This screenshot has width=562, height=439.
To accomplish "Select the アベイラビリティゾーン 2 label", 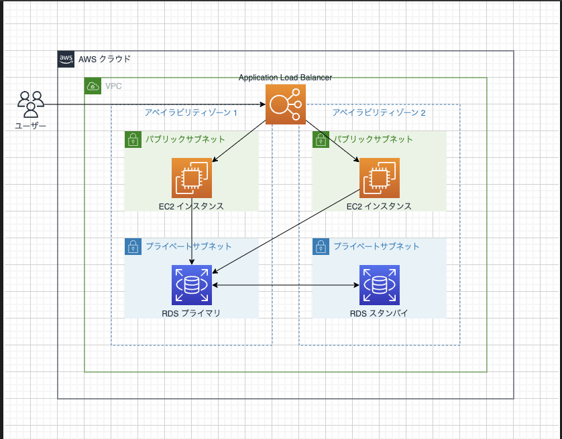I will pyautogui.click(x=379, y=112).
